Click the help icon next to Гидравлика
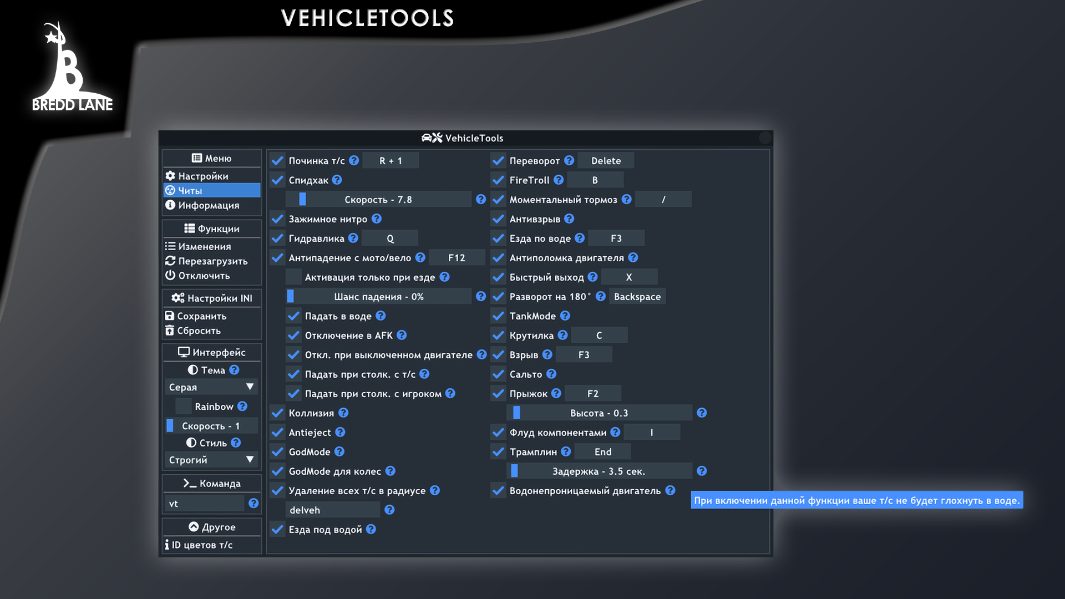The height and width of the screenshot is (599, 1065). [x=353, y=238]
